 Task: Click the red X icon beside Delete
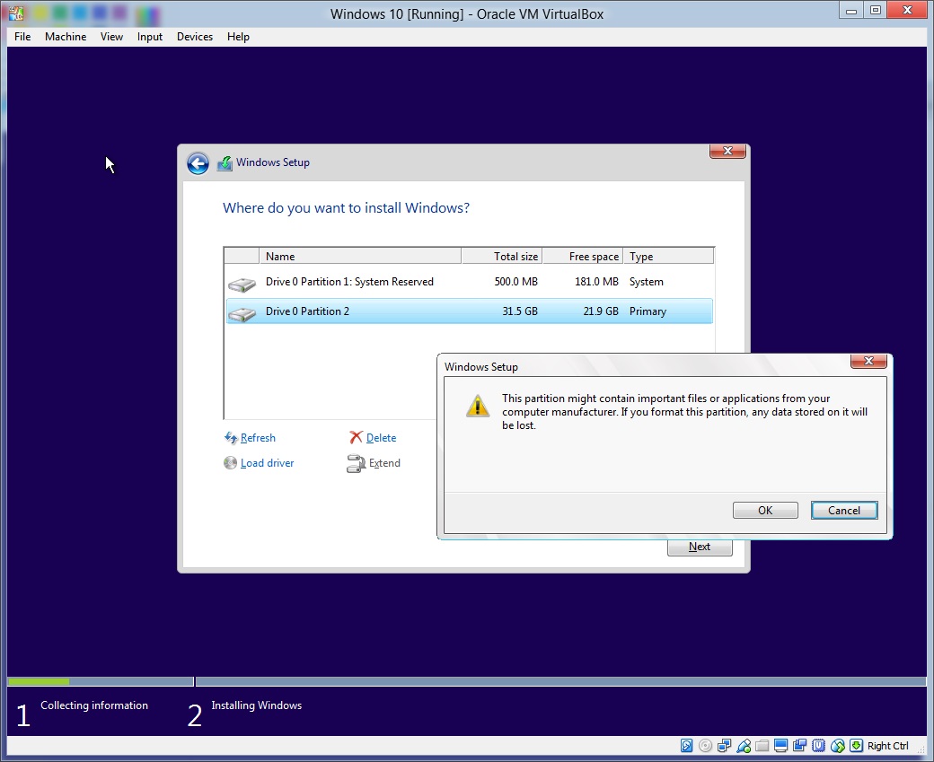356,438
